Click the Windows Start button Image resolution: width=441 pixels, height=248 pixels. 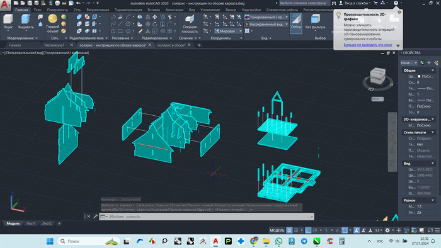(x=50, y=241)
